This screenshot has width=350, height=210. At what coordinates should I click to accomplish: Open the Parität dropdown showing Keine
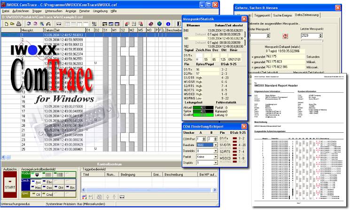pos(215,157)
